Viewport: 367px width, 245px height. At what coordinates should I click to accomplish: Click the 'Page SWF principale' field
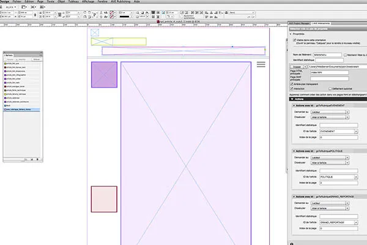click(330, 78)
